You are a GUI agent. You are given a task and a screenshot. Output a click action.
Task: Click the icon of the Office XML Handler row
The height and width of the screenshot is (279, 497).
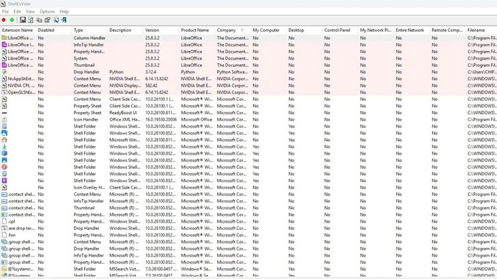point(4,119)
